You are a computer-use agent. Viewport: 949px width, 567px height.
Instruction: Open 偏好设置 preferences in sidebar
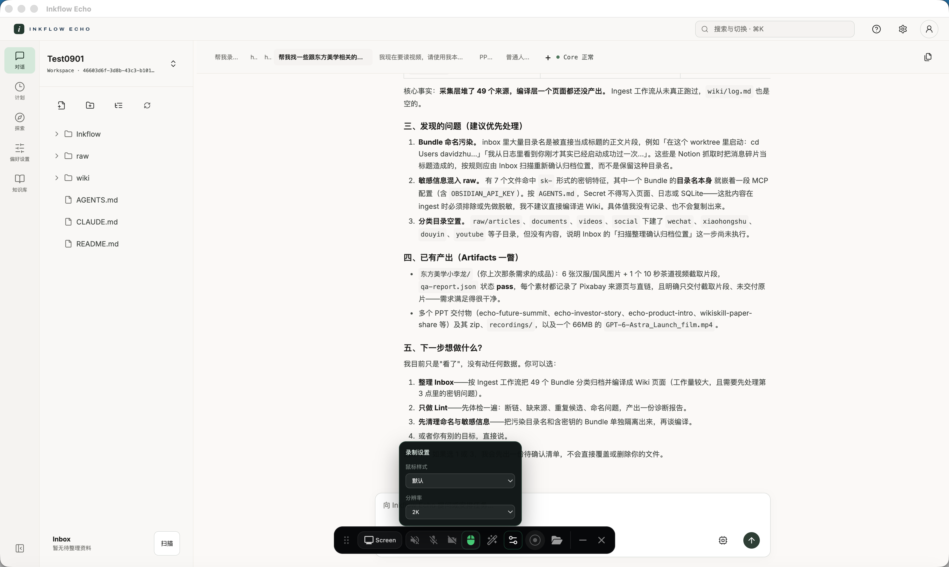[19, 152]
